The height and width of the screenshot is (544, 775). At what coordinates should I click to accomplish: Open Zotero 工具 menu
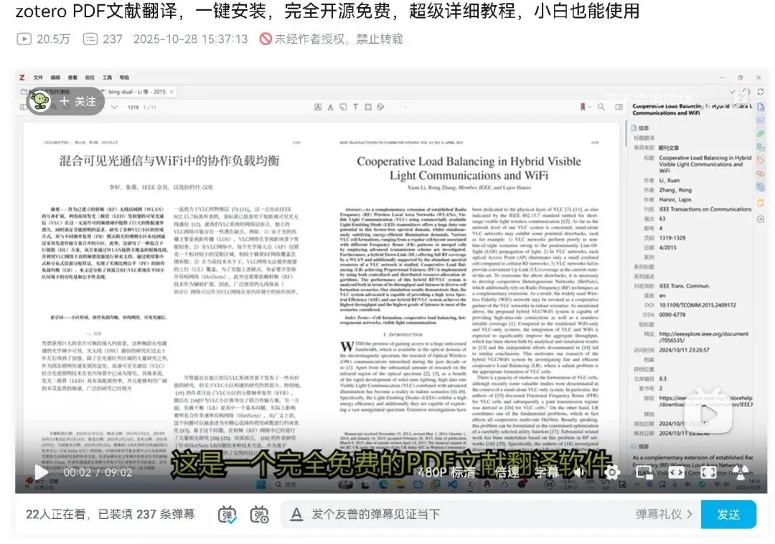pyautogui.click(x=107, y=77)
